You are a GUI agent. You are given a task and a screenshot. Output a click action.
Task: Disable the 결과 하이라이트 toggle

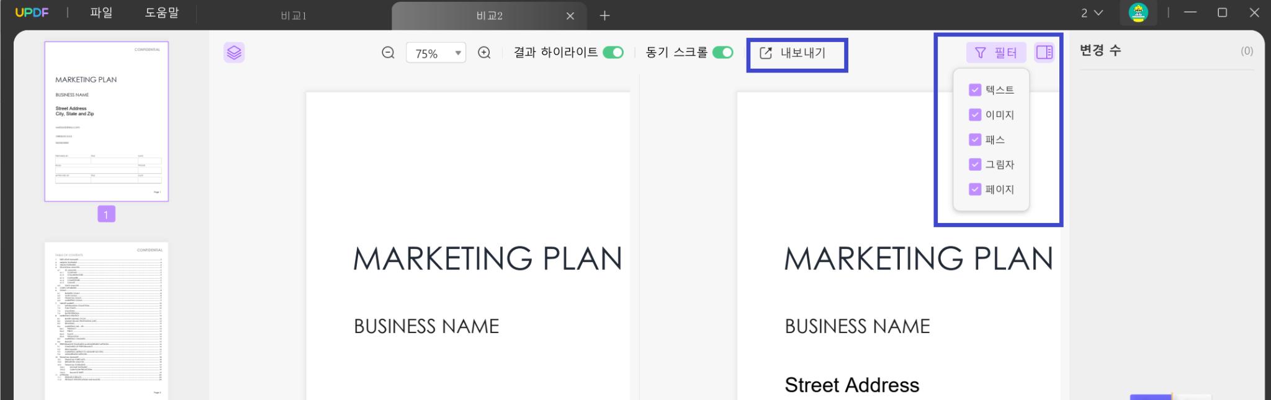(x=613, y=53)
